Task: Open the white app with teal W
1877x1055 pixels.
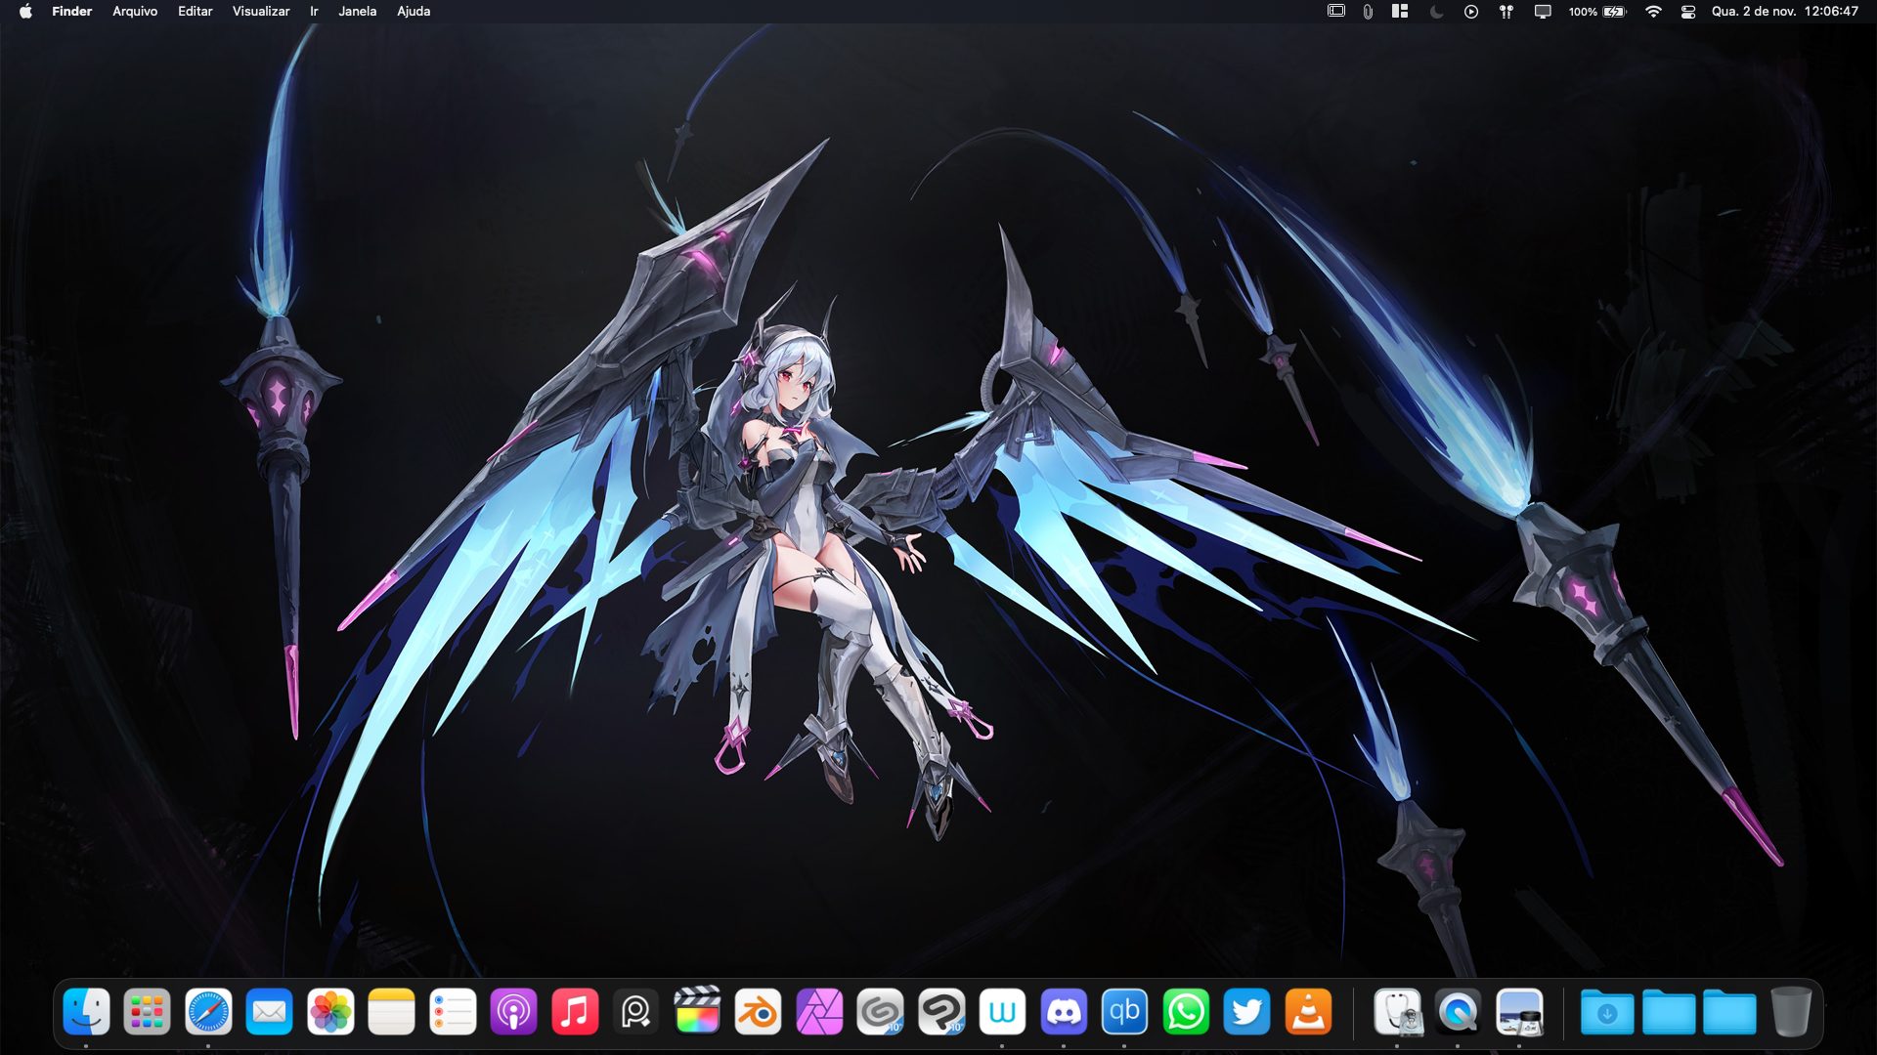Action: [1003, 1012]
